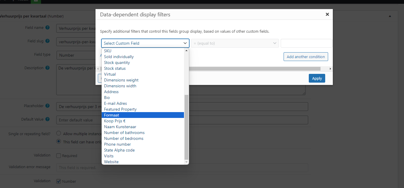The width and height of the screenshot is (404, 188).
Task: Select 'This field can have only' radio
Action: [x=58, y=142]
